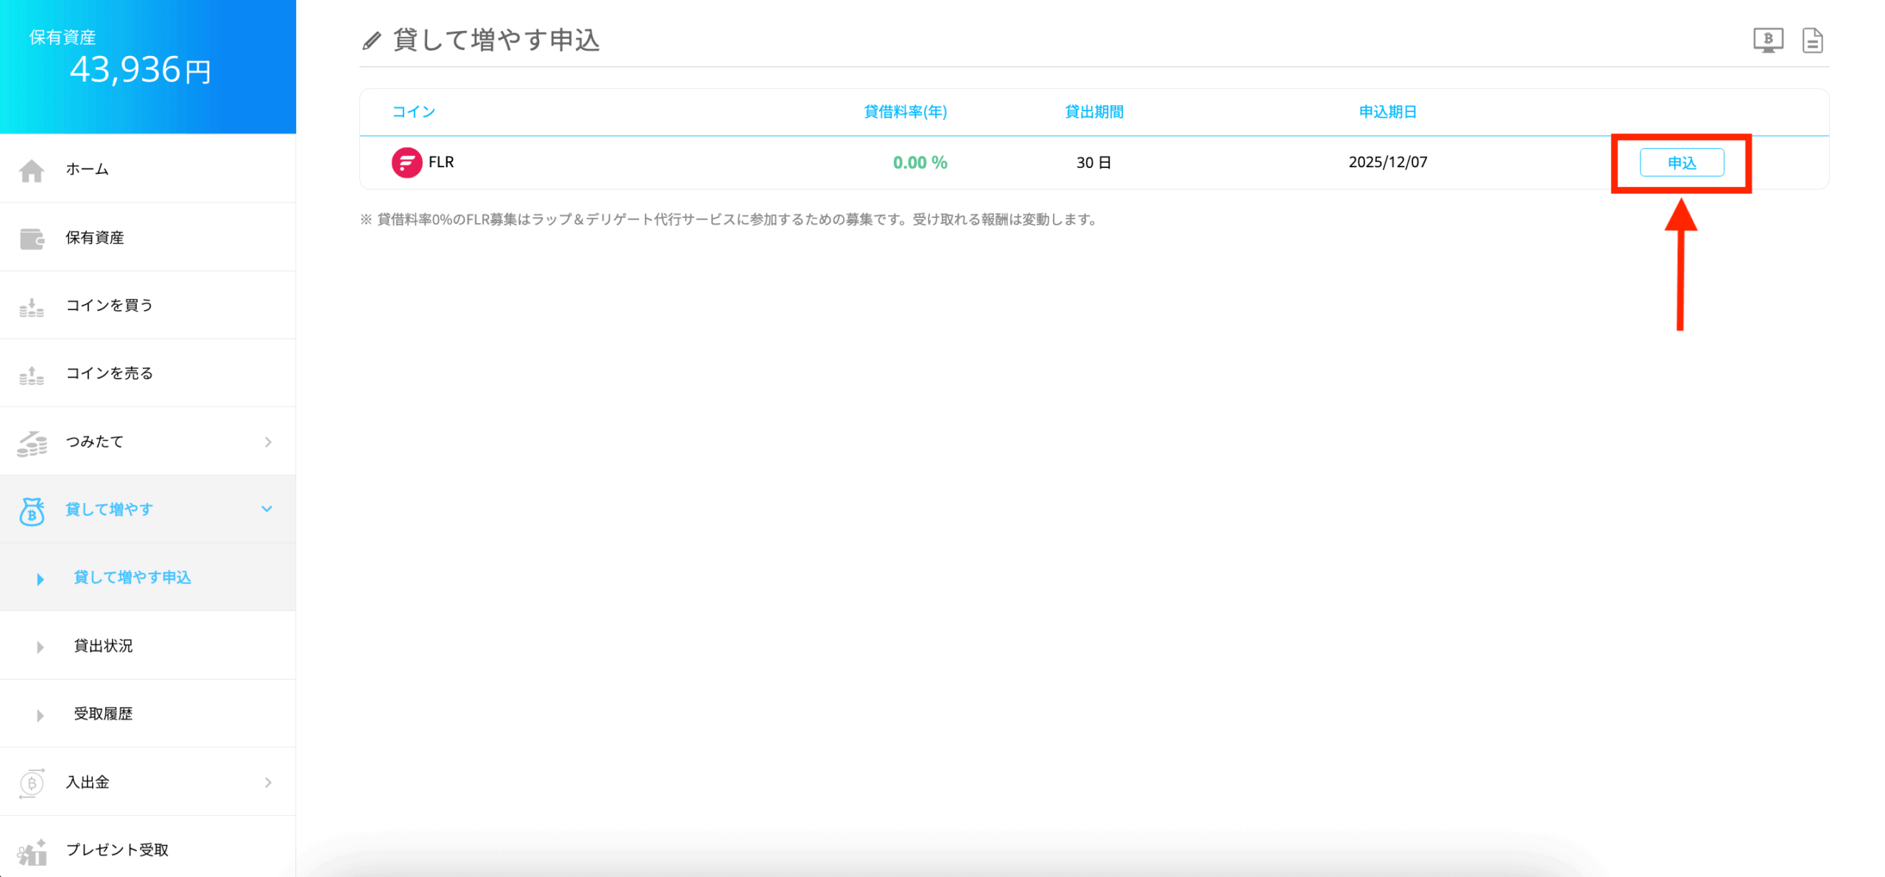Image resolution: width=1885 pixels, height=877 pixels.
Task: Click the FLR coin logo
Action: (x=406, y=163)
